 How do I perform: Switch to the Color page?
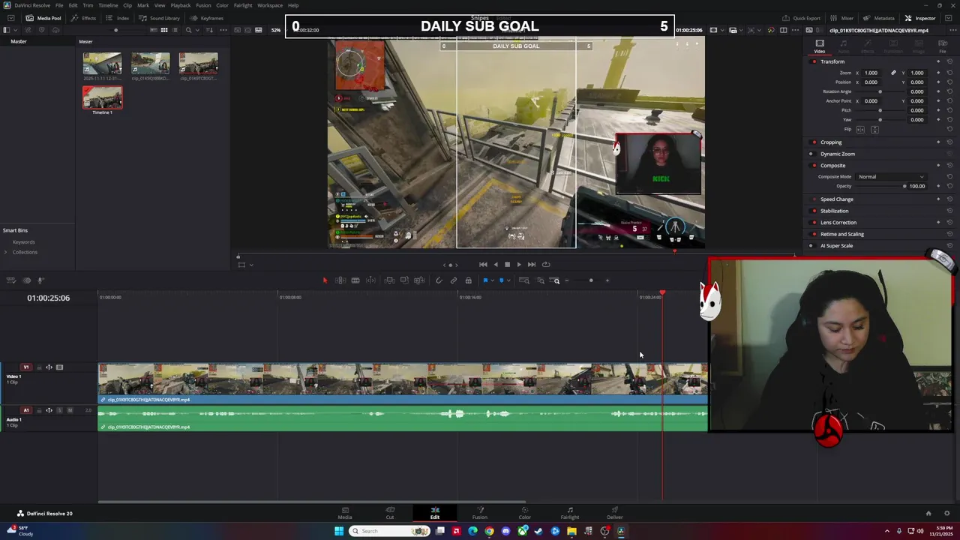[525, 513]
